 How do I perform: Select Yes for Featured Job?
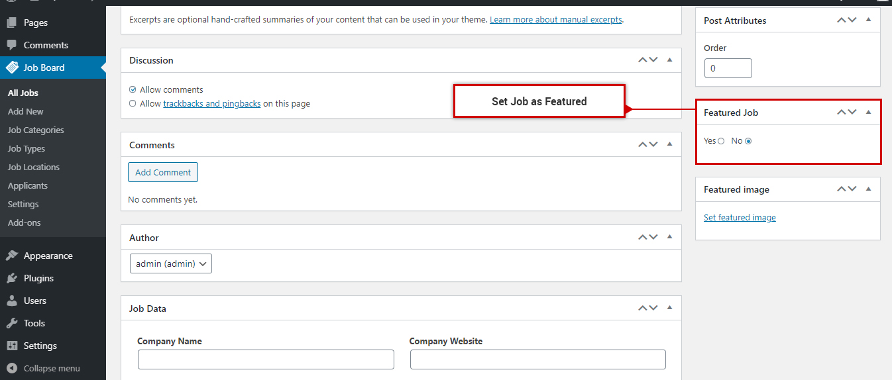(721, 141)
